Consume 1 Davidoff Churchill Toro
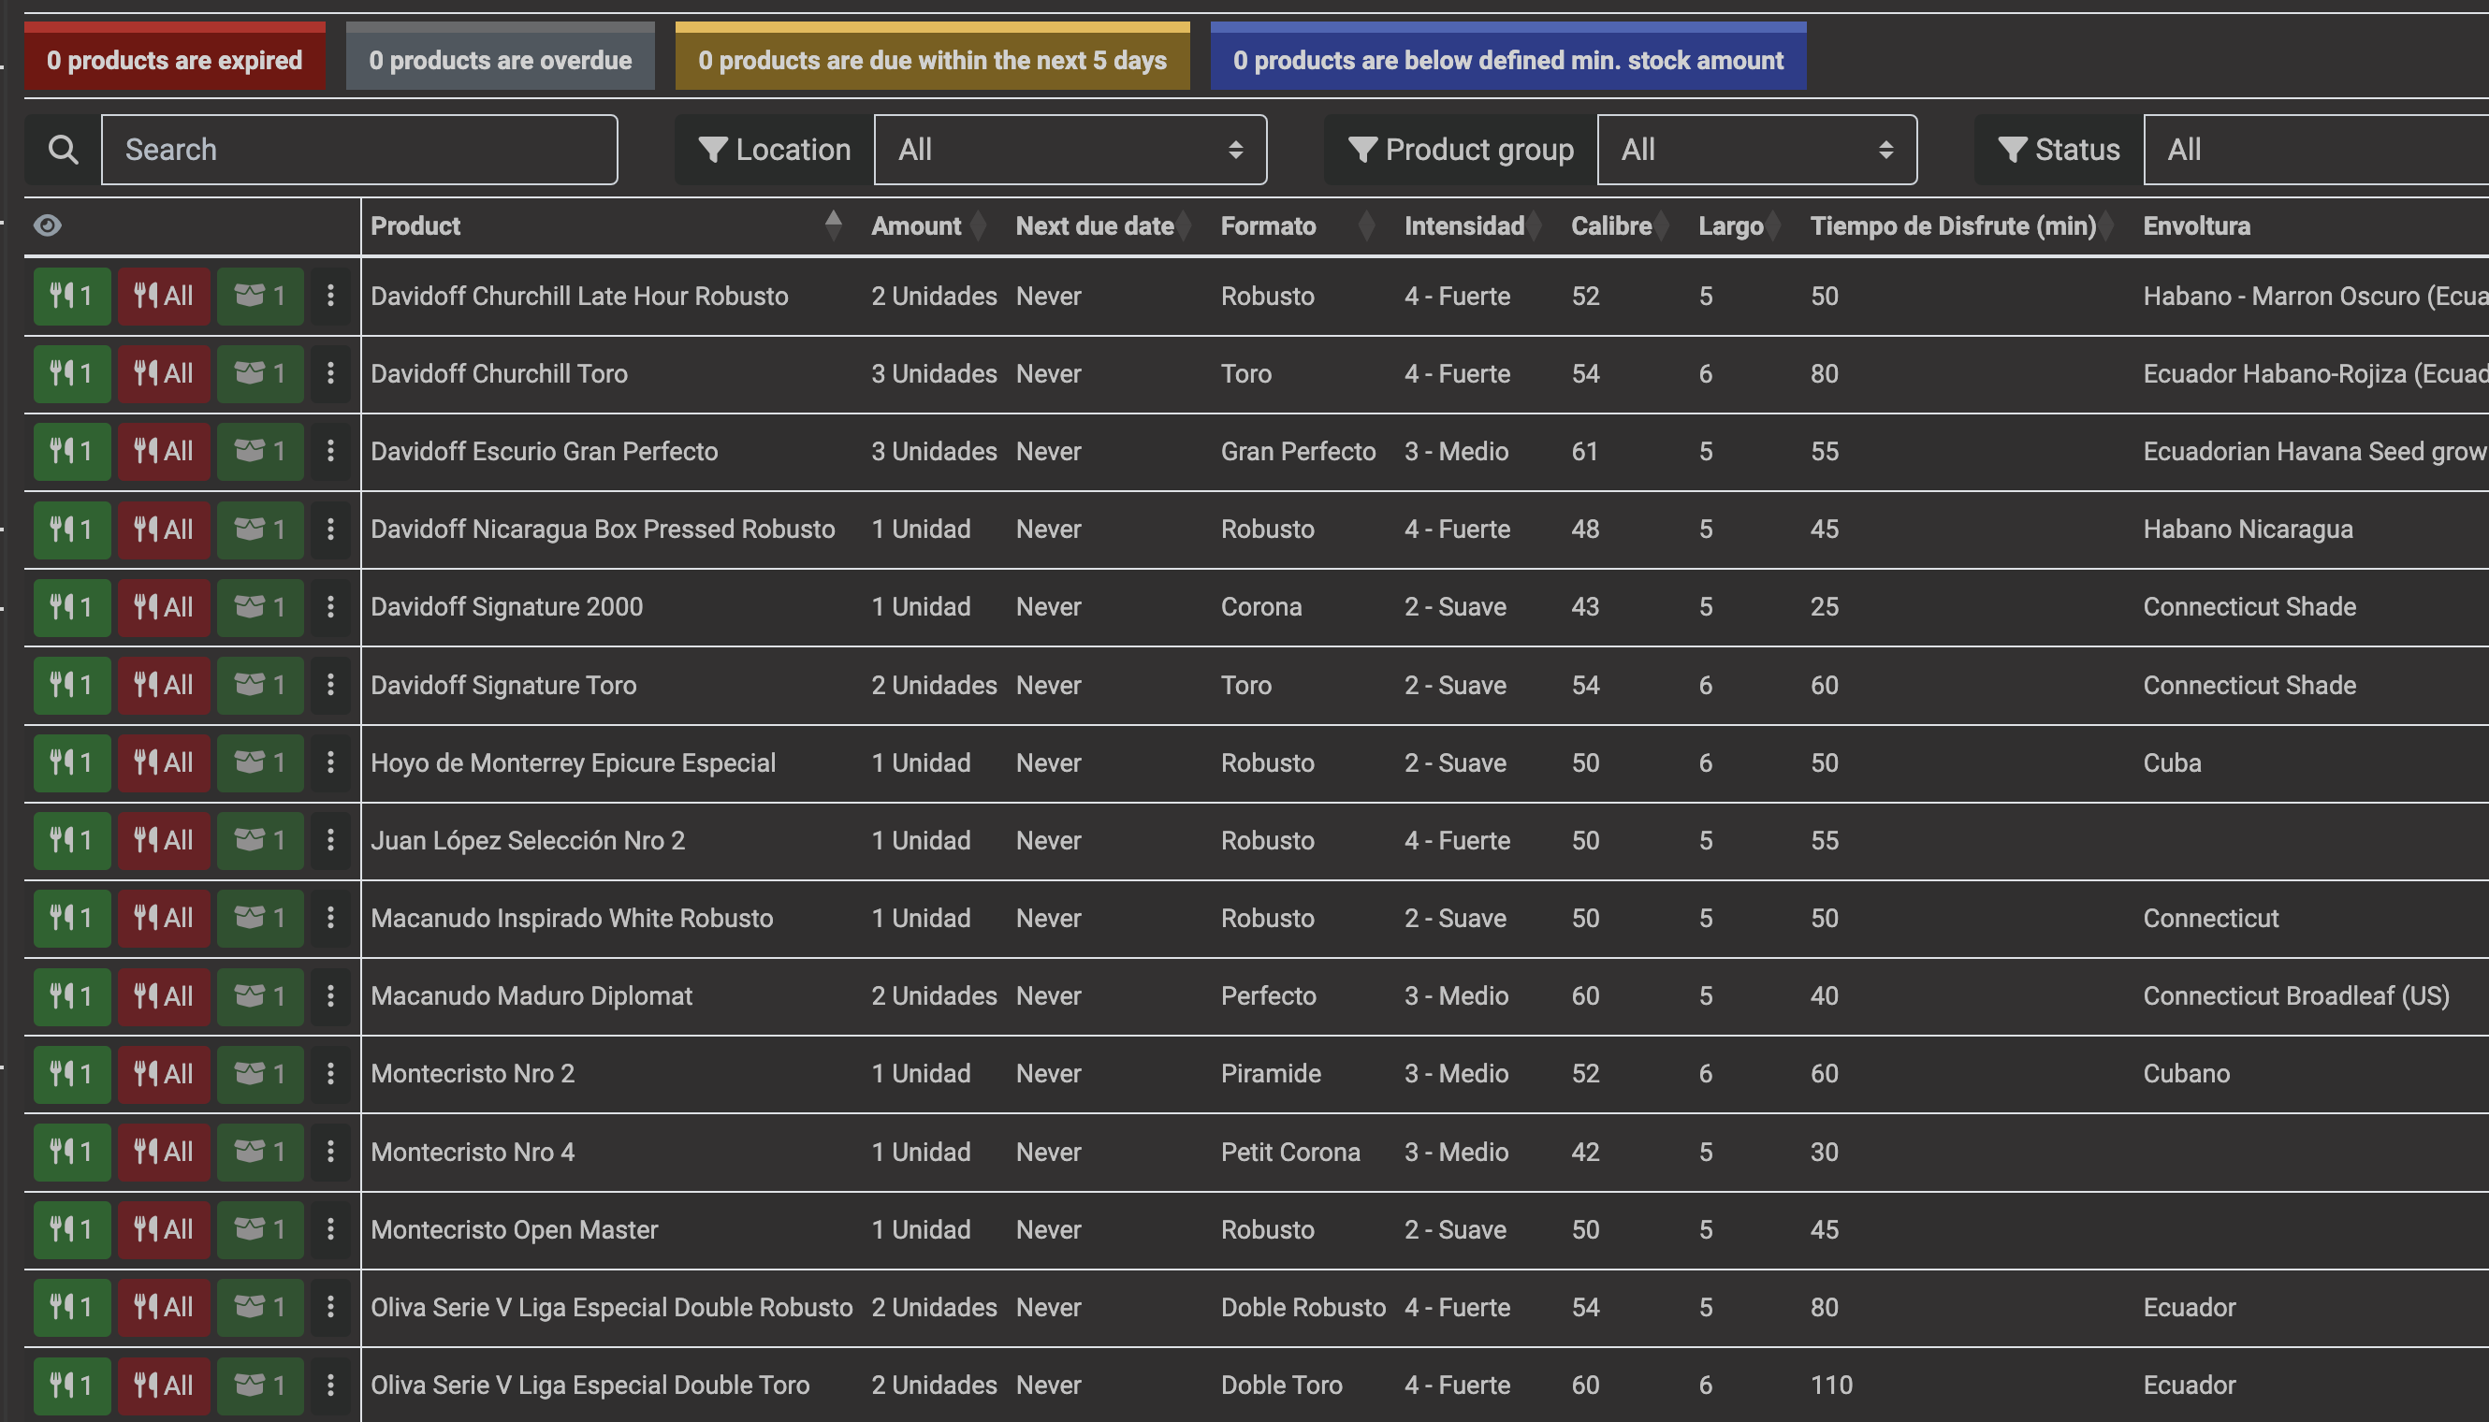The width and height of the screenshot is (2489, 1422). click(x=71, y=373)
